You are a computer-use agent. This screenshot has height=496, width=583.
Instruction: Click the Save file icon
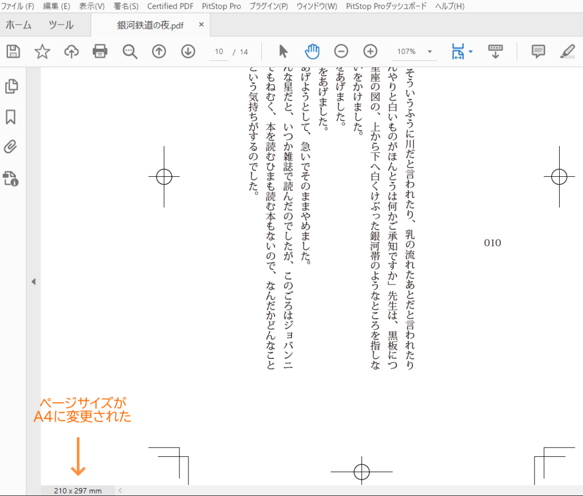tap(13, 52)
